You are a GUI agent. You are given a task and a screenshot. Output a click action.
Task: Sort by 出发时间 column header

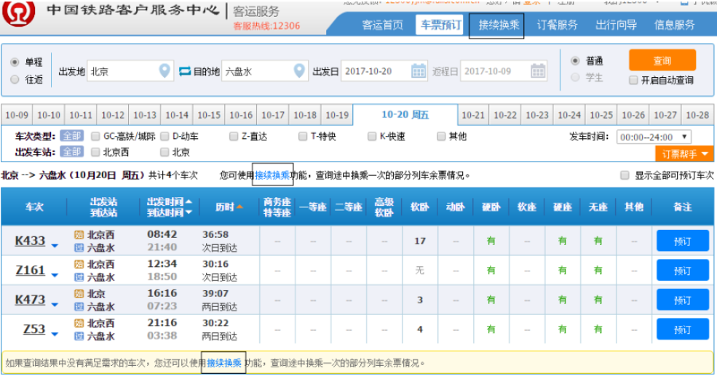(169, 201)
